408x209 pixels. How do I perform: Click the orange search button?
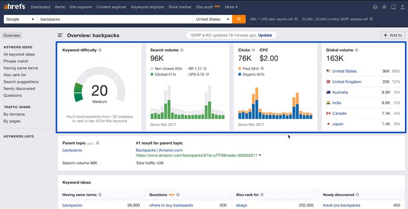tap(239, 19)
